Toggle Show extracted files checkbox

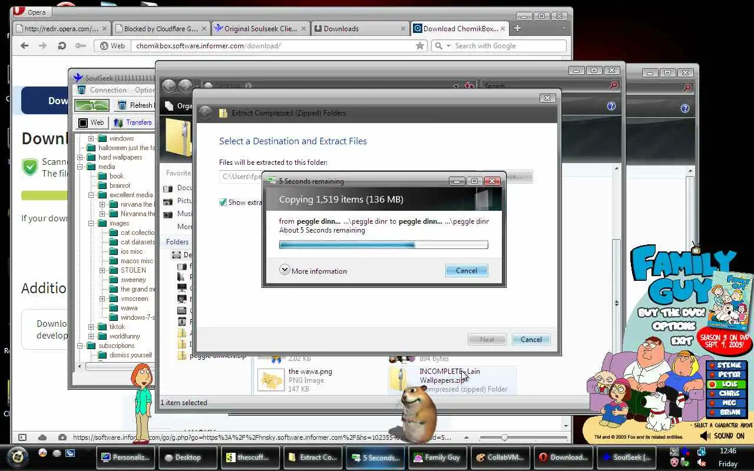click(x=223, y=202)
